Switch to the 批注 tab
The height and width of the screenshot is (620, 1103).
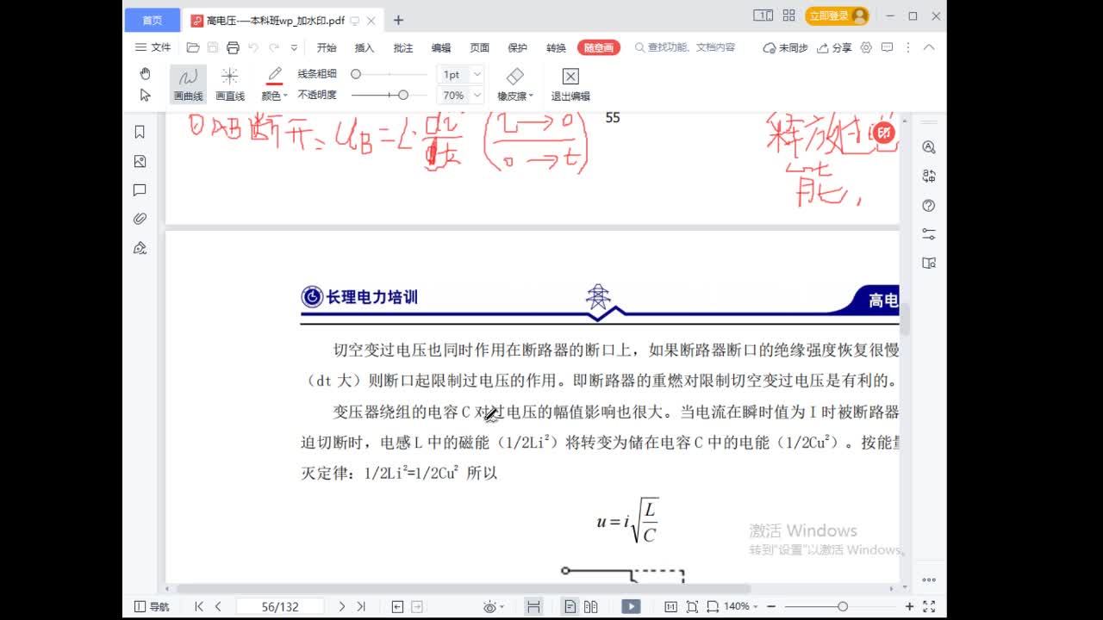pos(403,48)
